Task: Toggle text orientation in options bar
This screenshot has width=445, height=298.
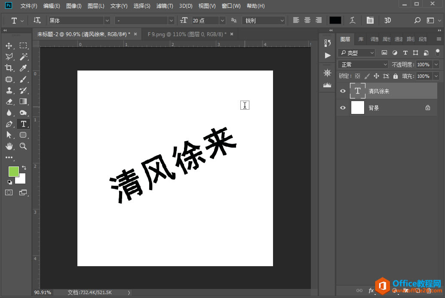Action: (x=37, y=21)
